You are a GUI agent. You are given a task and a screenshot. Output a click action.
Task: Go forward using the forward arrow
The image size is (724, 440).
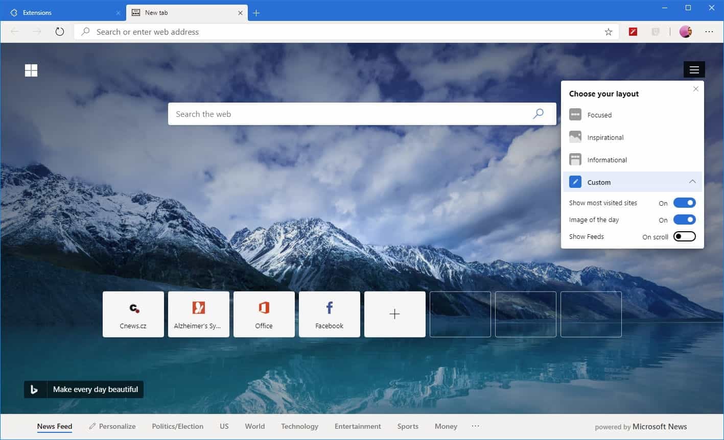click(x=37, y=32)
